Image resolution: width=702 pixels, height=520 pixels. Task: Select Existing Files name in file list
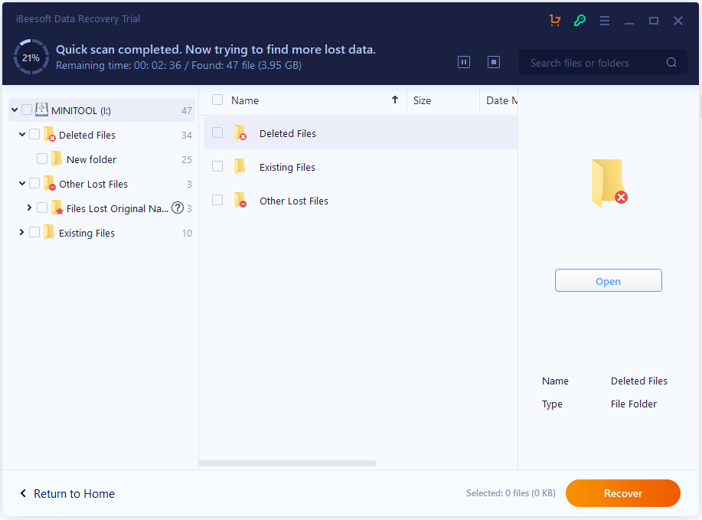pyautogui.click(x=287, y=168)
